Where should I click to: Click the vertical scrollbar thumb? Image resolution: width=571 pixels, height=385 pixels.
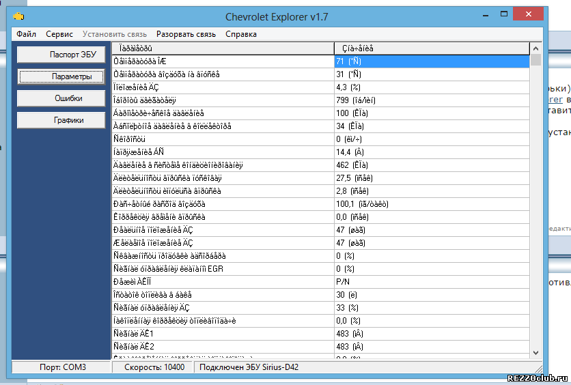[x=535, y=59]
